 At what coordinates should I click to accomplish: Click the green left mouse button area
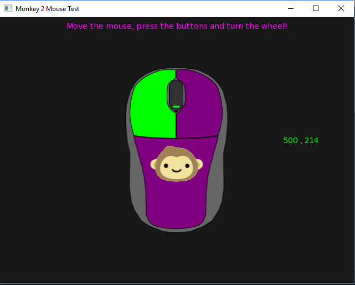pos(151,105)
